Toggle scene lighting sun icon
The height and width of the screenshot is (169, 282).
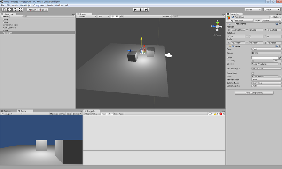[x=113, y=16]
